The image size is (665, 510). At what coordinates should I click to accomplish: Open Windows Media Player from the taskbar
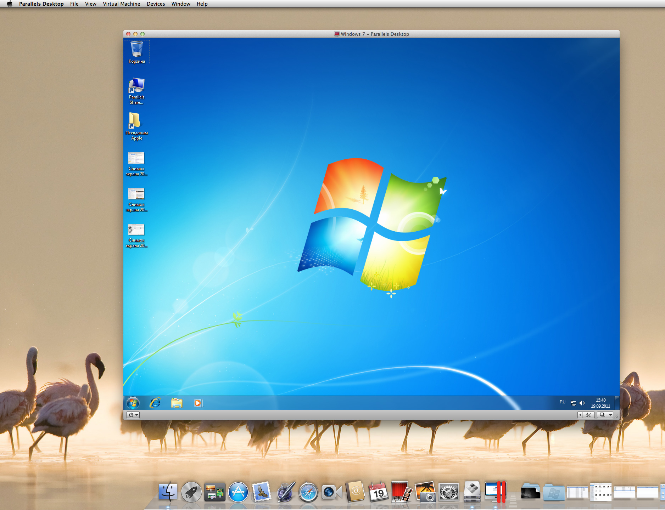pos(198,403)
